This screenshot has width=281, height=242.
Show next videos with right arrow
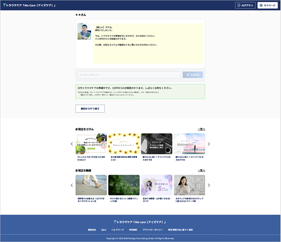tap(209, 185)
